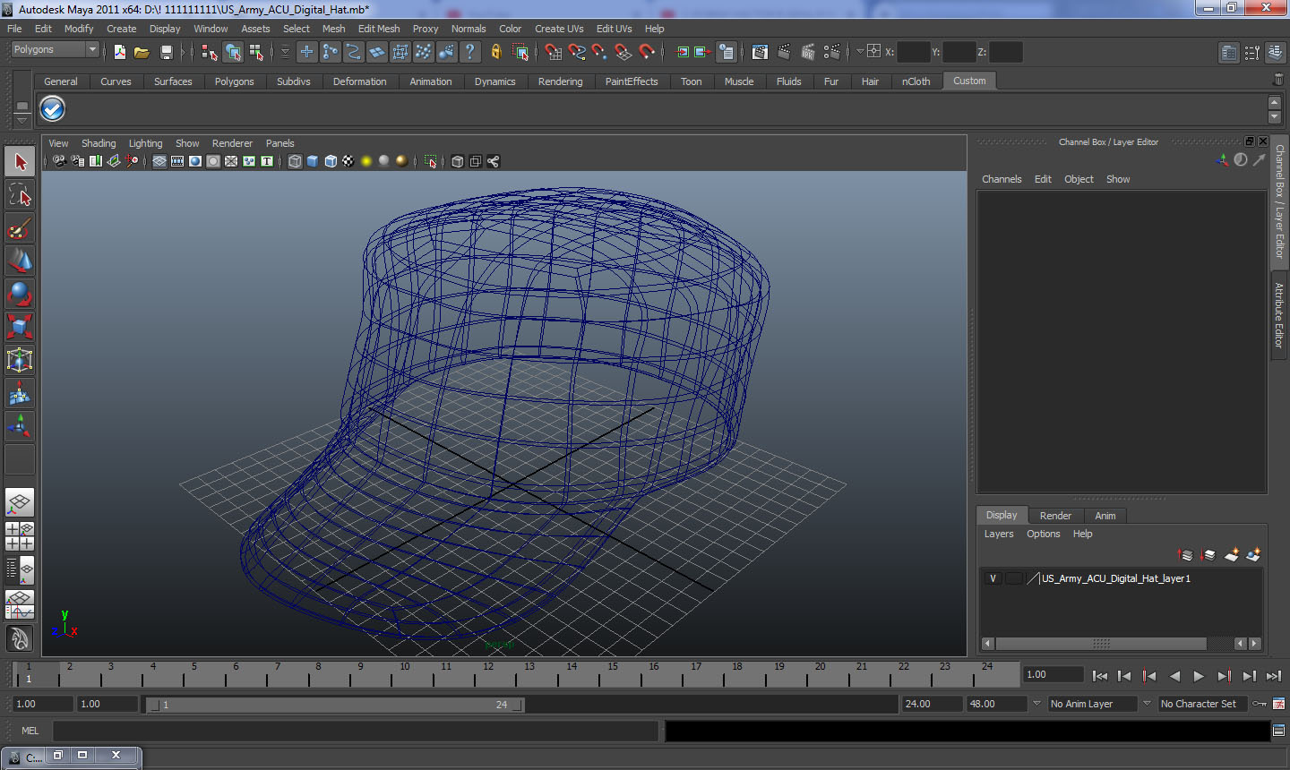
Task: Open No Anim Layer dropdown
Action: coord(1036,704)
